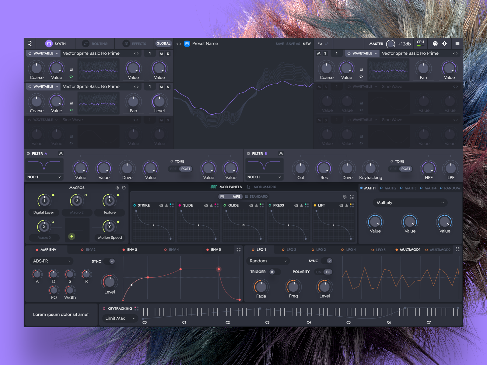The image size is (487, 365).
Task: Click the GLIDE color grid icon
Action: [261, 205]
